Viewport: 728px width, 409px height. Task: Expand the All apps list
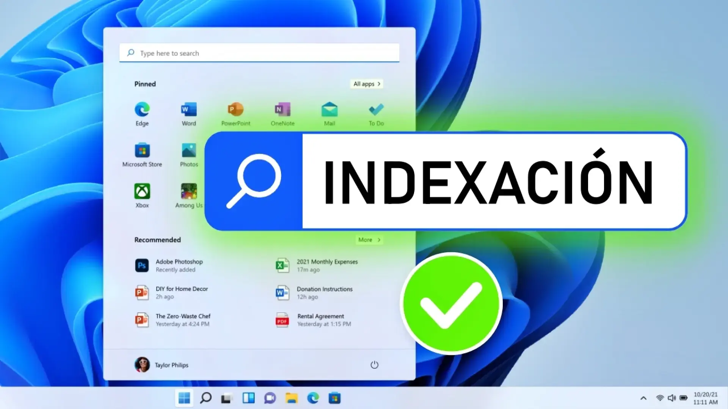pos(366,84)
